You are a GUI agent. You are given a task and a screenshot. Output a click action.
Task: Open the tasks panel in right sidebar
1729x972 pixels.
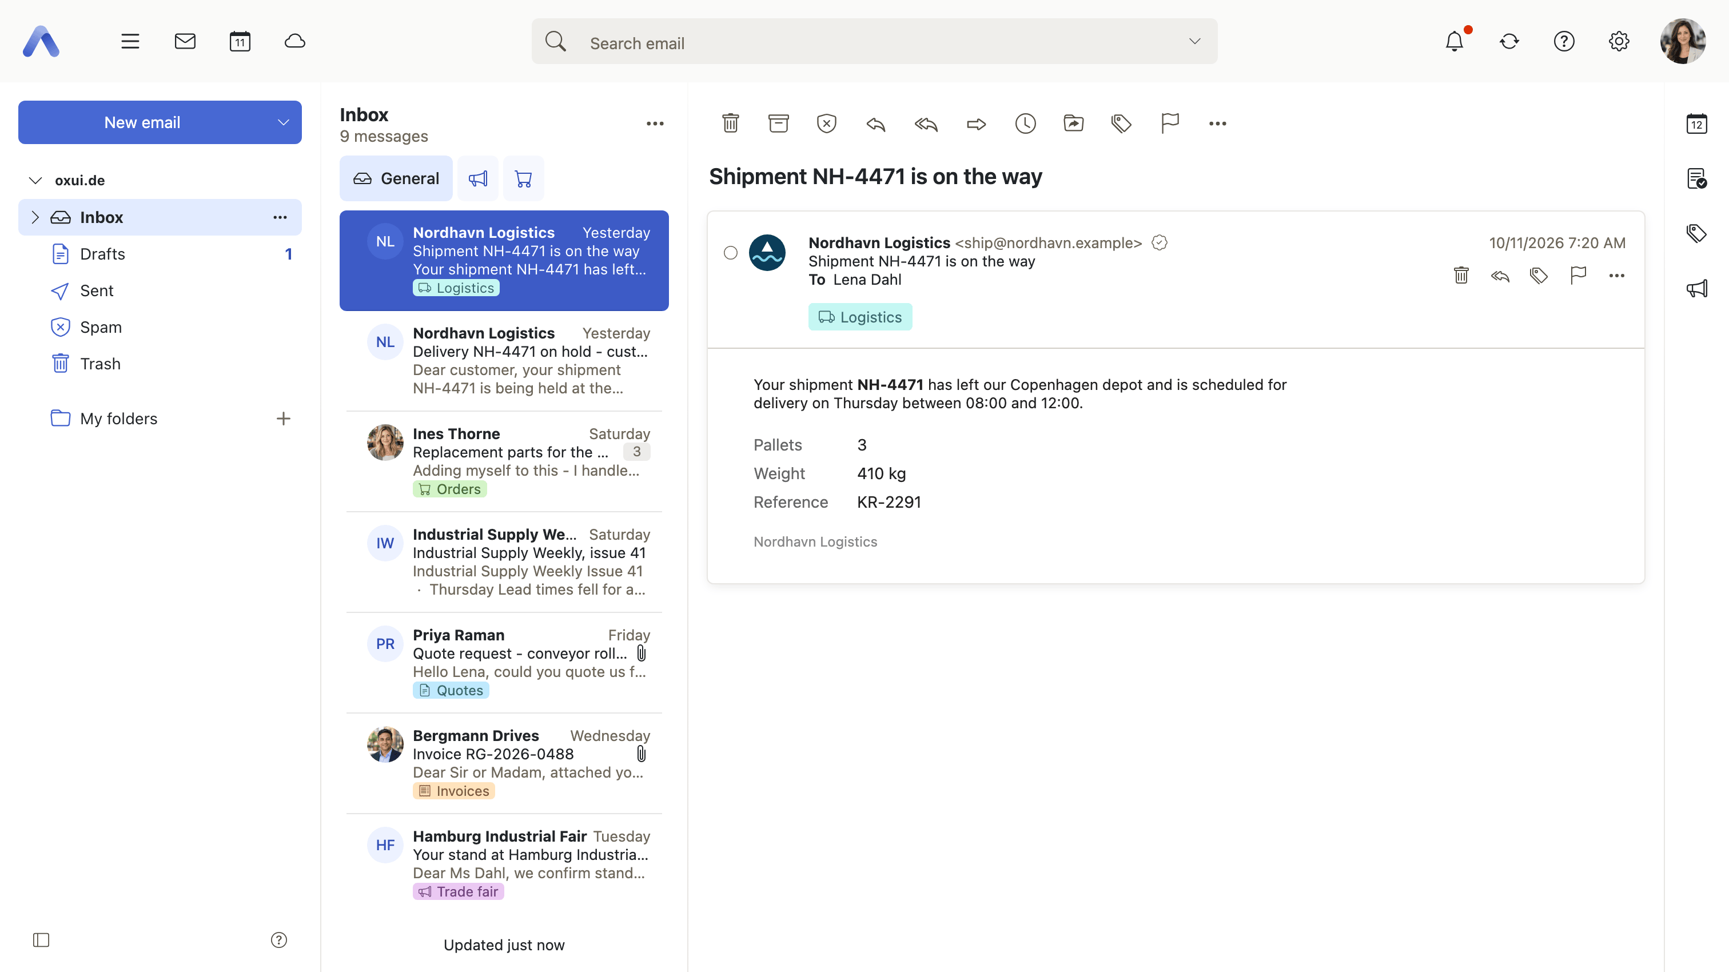click(1697, 178)
